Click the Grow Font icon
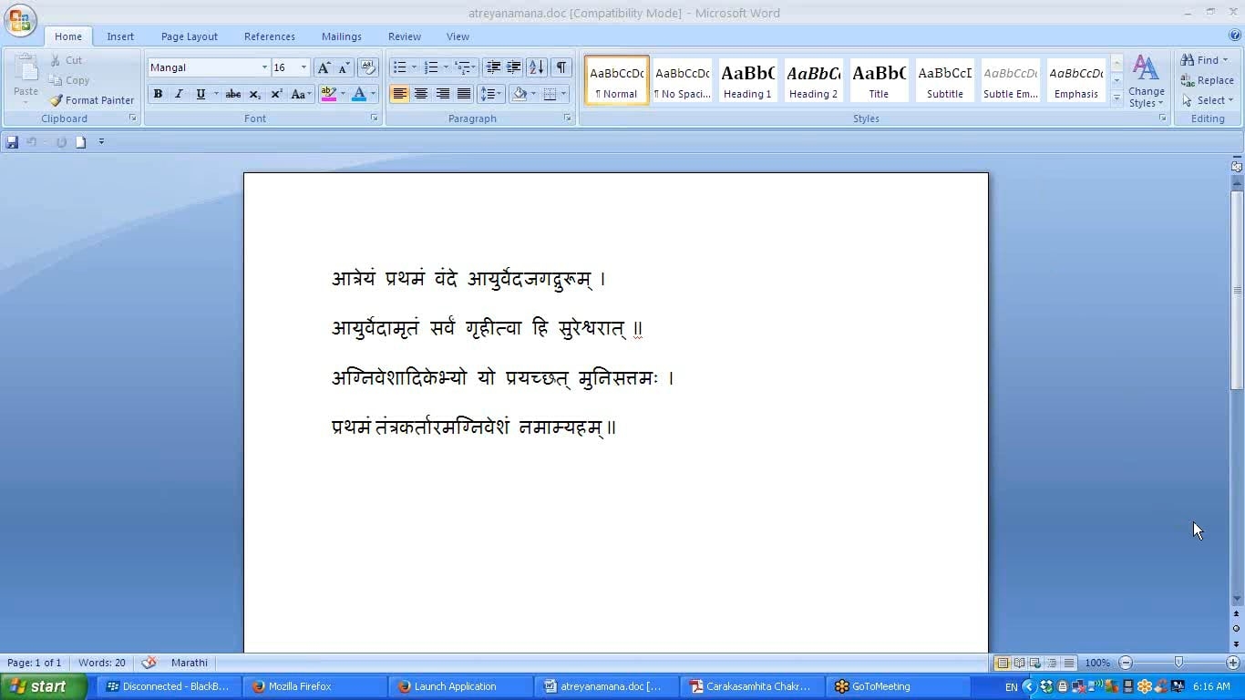 (x=324, y=67)
